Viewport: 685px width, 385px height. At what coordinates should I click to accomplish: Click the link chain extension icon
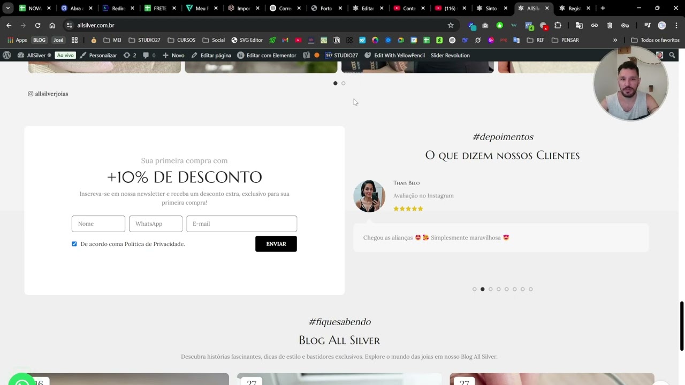coord(595,25)
